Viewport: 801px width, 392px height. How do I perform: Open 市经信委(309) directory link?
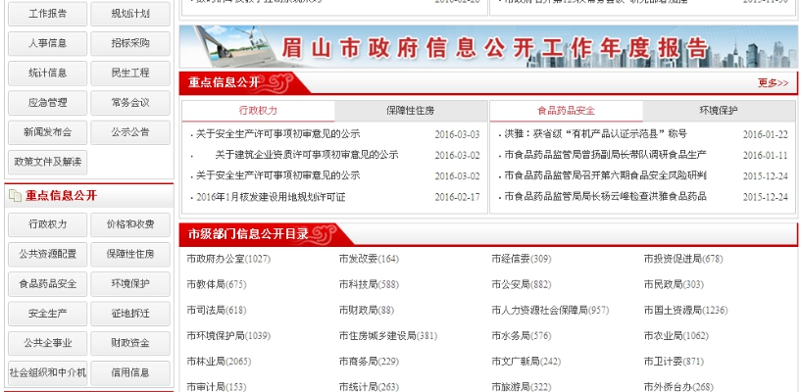[x=522, y=260]
